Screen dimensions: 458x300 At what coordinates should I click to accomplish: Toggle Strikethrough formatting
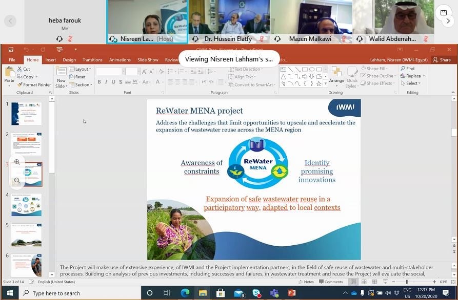click(128, 82)
